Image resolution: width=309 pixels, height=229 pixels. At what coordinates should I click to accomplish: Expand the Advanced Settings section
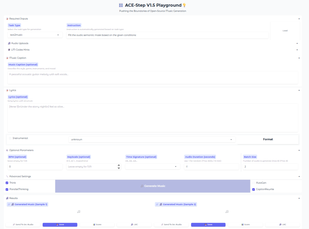pyautogui.click(x=20, y=176)
